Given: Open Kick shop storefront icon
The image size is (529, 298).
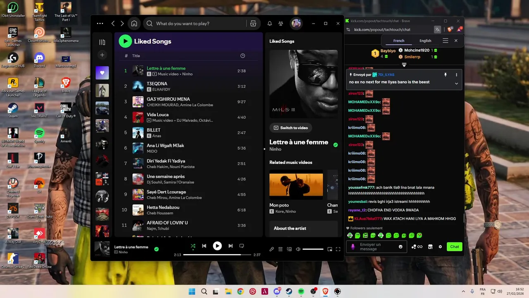Looking at the screenshot, I should tap(430, 247).
